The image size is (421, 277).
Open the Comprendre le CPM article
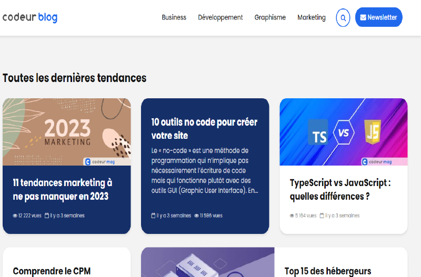tap(52, 271)
